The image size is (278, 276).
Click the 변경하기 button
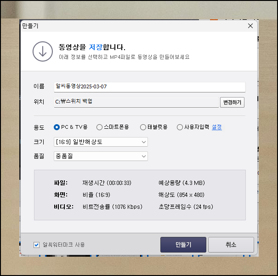pos(232,102)
